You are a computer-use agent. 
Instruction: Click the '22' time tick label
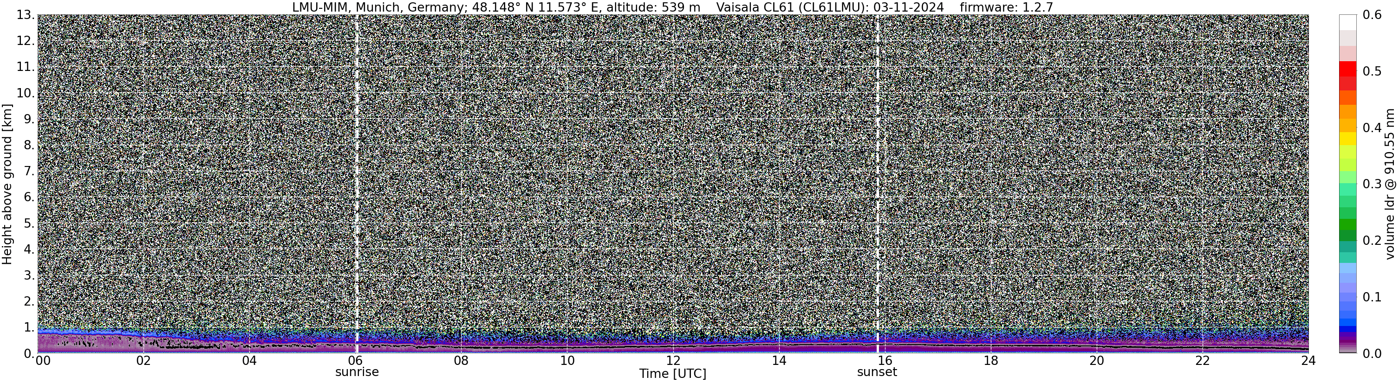1203,361
